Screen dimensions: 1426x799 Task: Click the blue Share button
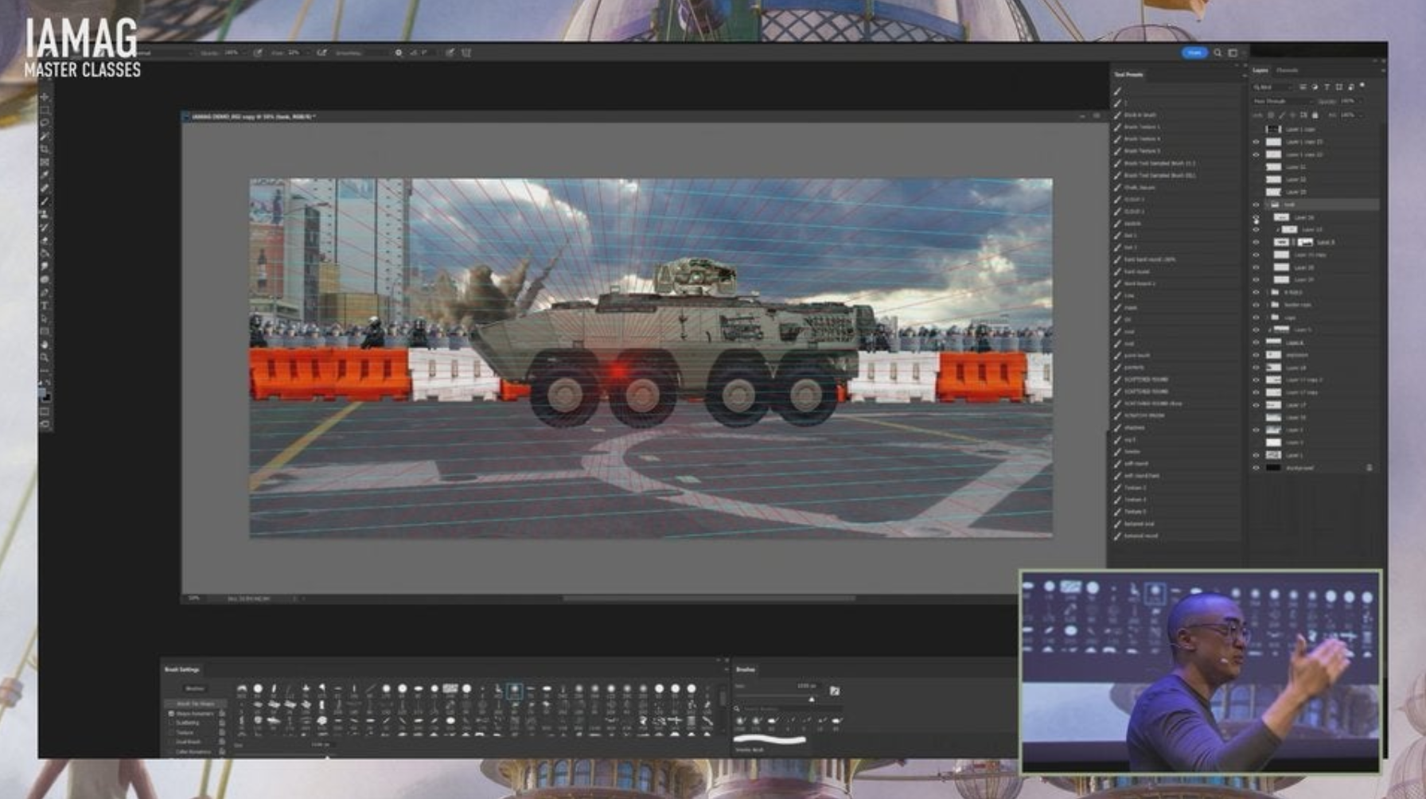[x=1194, y=53]
